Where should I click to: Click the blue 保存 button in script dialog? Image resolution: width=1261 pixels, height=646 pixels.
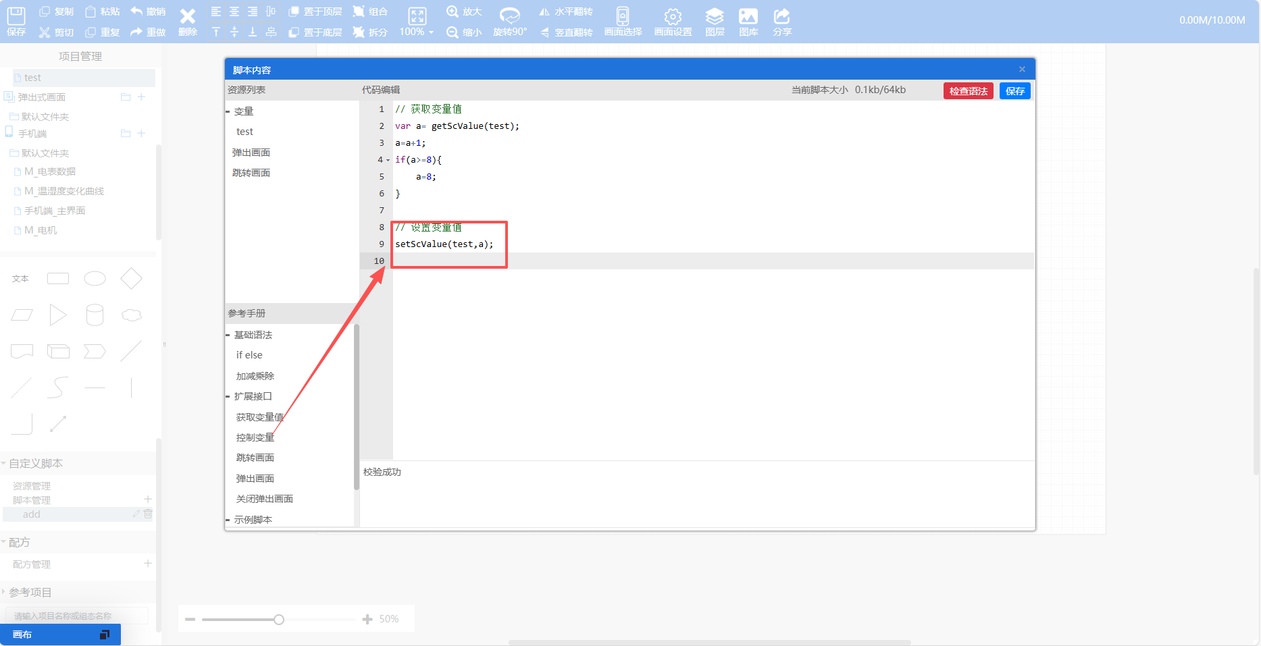click(x=1014, y=91)
